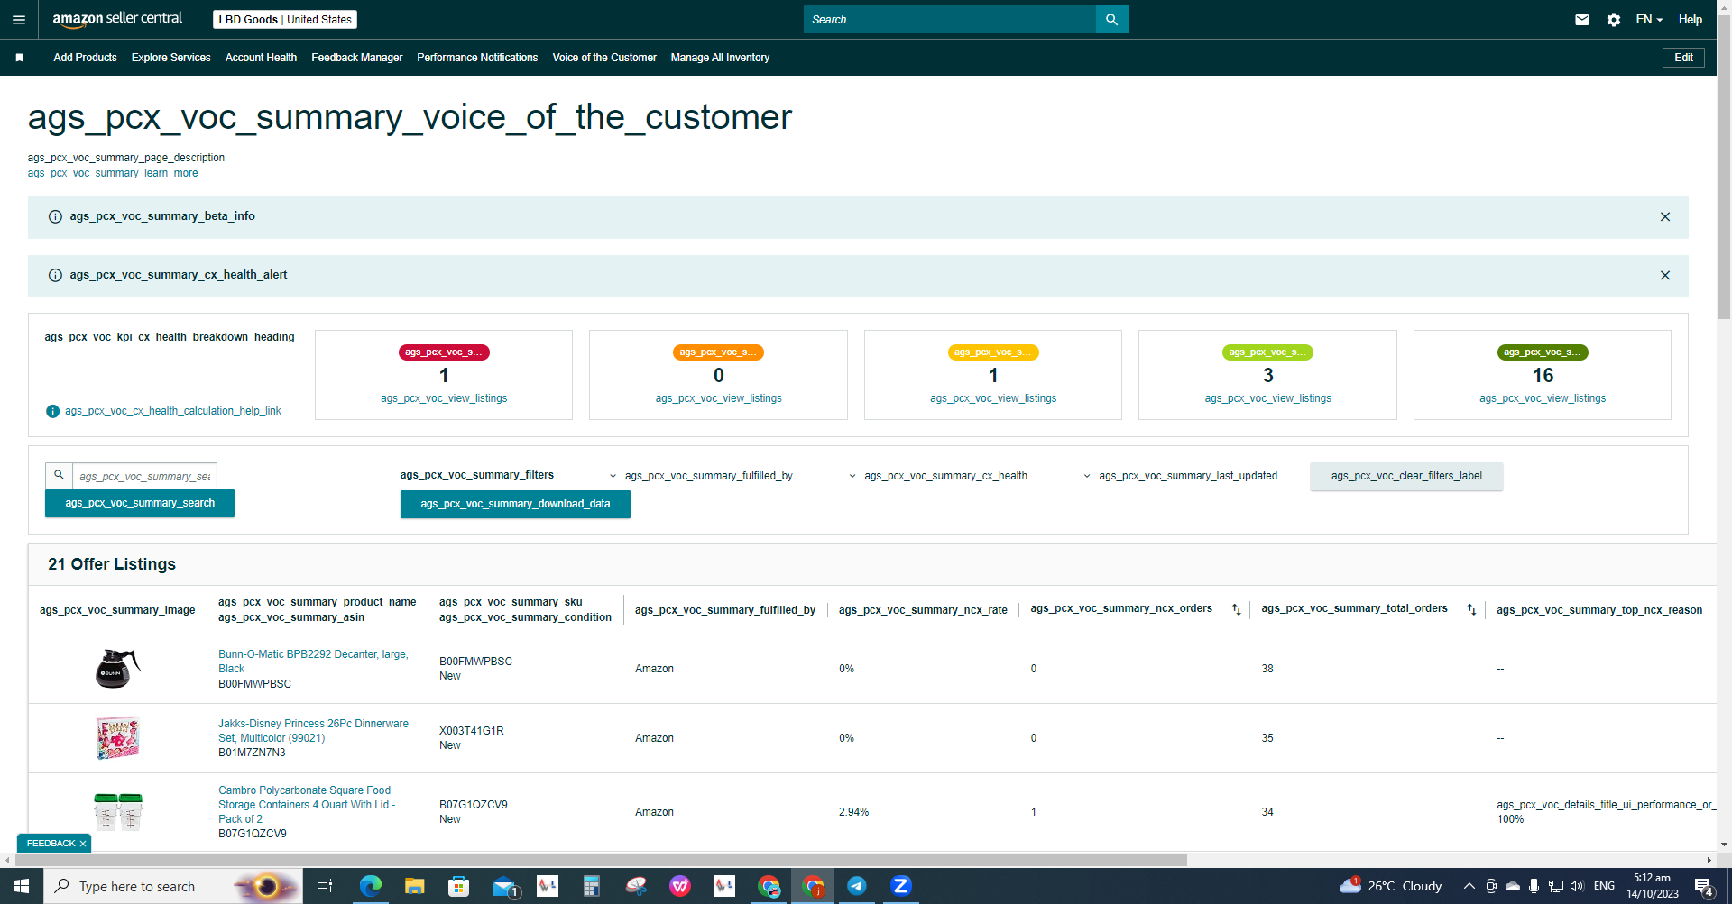Open the ags_pcx_voc_summary_learn_more link
Viewport: 1732px width, 904px height.
pos(113,173)
